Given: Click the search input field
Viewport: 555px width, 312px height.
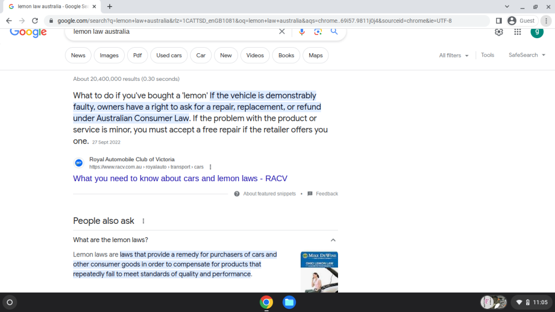Looking at the screenshot, I should pyautogui.click(x=173, y=32).
